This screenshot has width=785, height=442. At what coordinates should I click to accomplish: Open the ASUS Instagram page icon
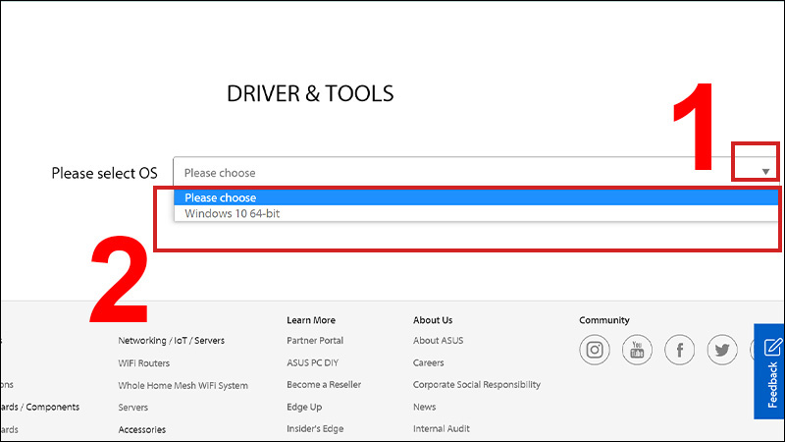click(595, 350)
